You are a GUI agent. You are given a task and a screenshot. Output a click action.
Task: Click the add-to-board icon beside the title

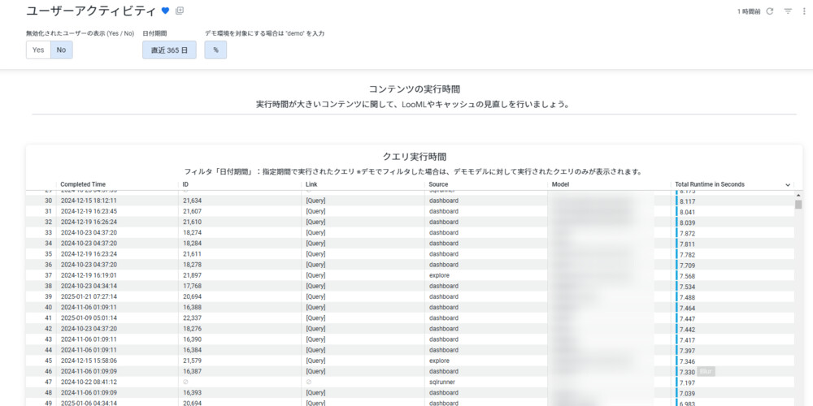coord(180,11)
